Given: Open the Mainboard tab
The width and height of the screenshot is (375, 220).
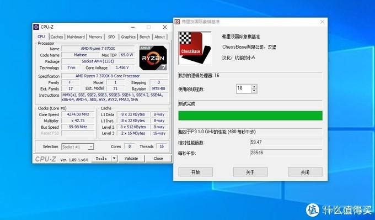Looking at the screenshot, I should tap(76, 37).
